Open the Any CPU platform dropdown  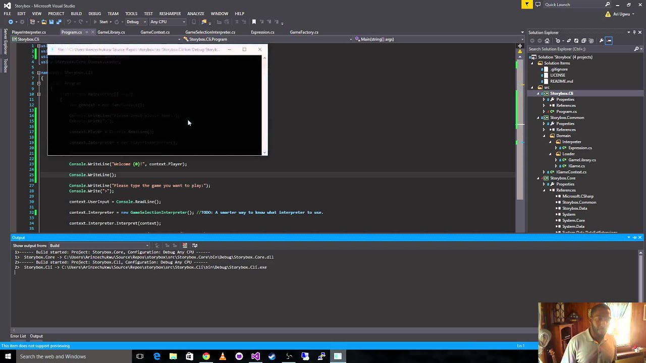pos(168,22)
